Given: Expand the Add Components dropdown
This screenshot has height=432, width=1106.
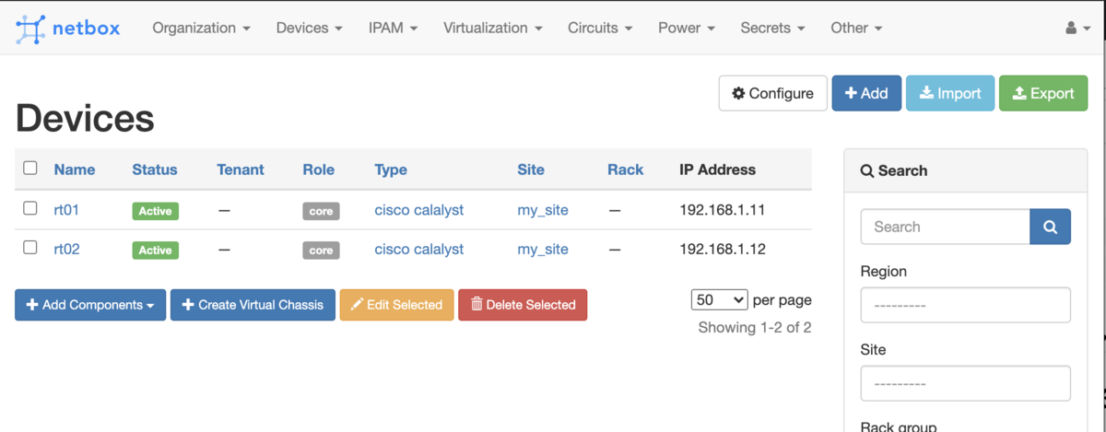Looking at the screenshot, I should pos(90,305).
